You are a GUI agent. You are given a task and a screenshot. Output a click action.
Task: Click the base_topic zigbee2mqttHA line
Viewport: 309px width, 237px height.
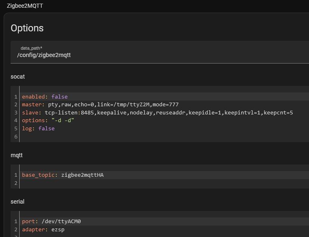pyautogui.click(x=165, y=175)
